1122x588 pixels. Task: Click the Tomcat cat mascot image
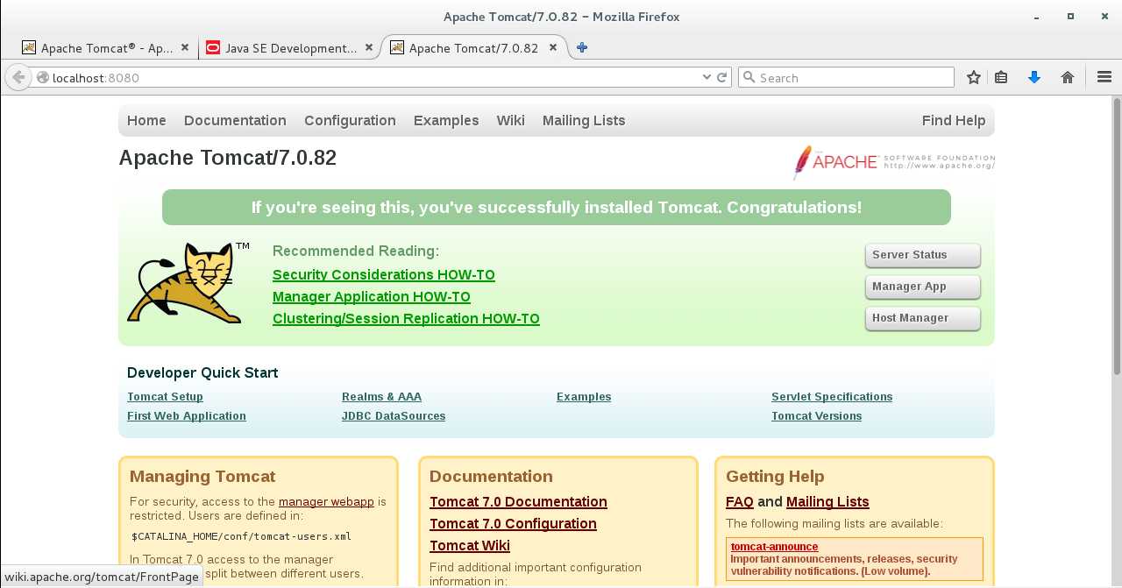(188, 282)
